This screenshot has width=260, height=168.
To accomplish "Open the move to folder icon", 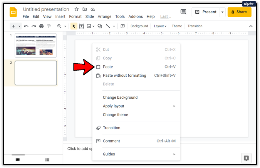I will pos(85,9).
